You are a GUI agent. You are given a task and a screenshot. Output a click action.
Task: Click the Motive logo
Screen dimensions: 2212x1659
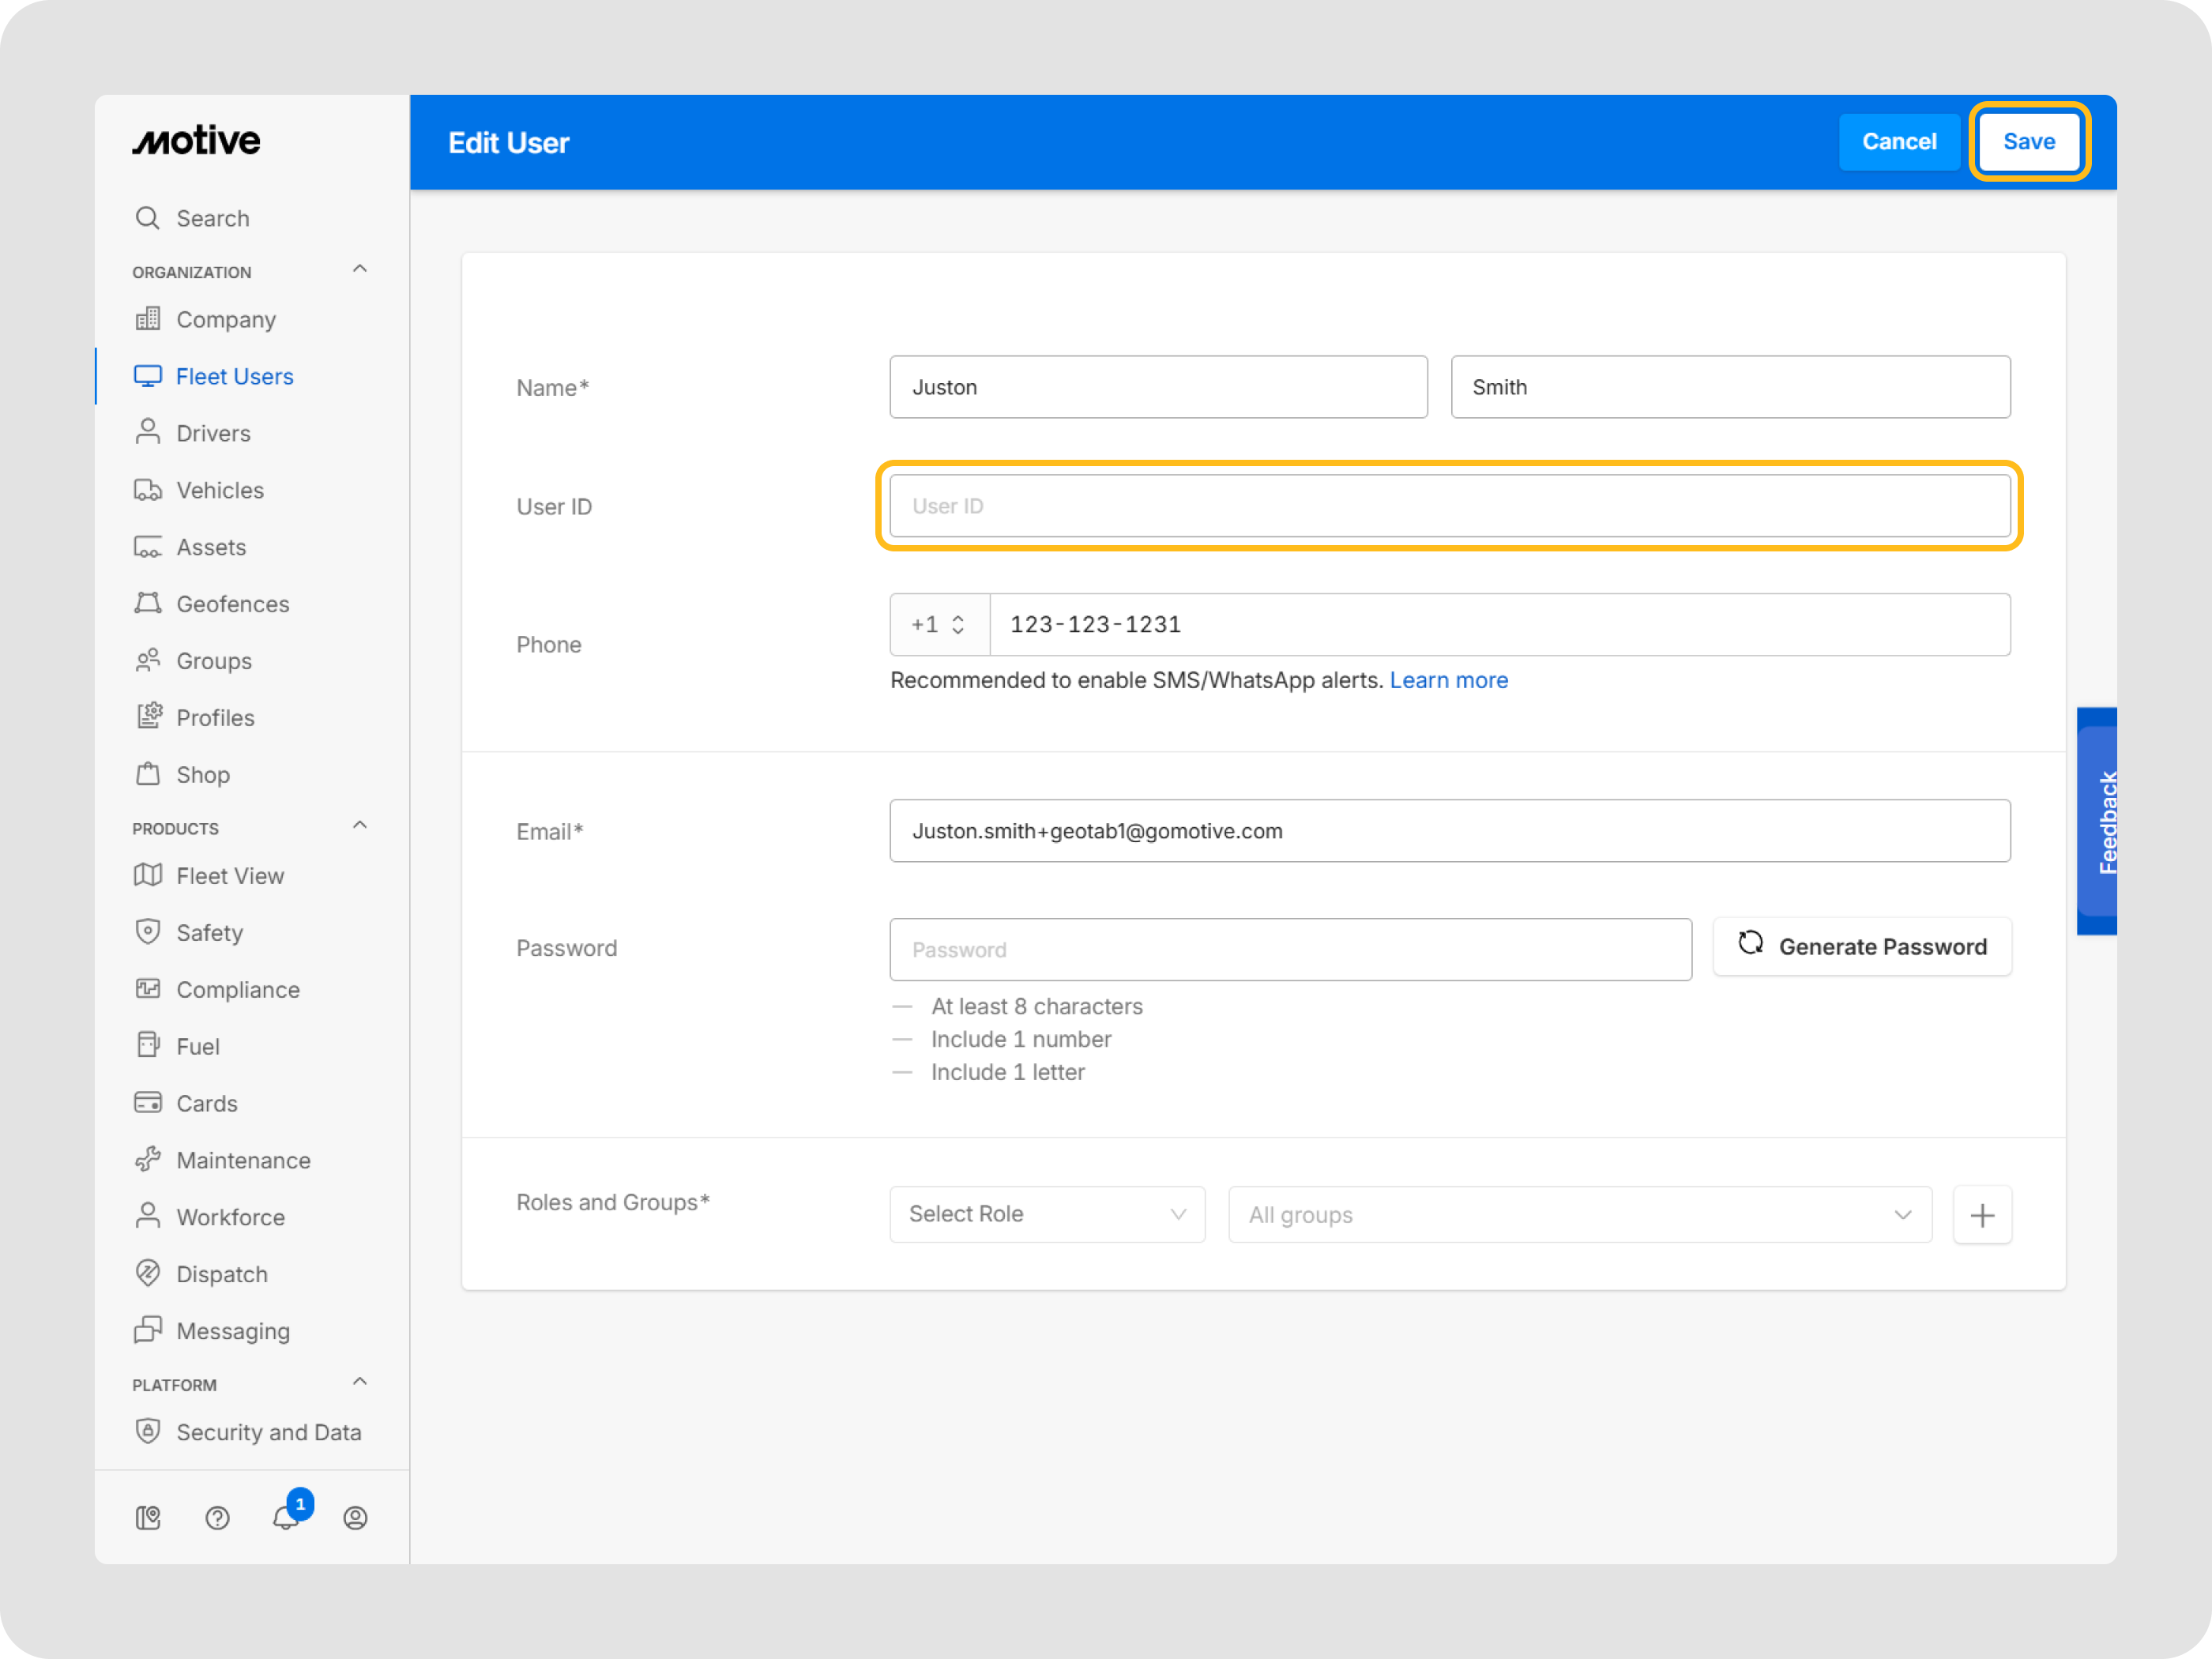[197, 141]
